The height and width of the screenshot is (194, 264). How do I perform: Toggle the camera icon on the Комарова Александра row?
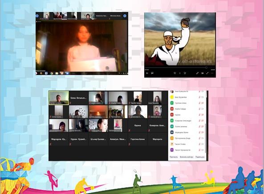point(203,121)
